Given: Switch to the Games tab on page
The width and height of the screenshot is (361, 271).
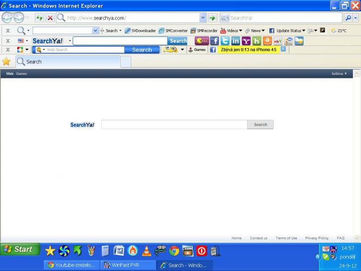Looking at the screenshot, I should coord(22,74).
